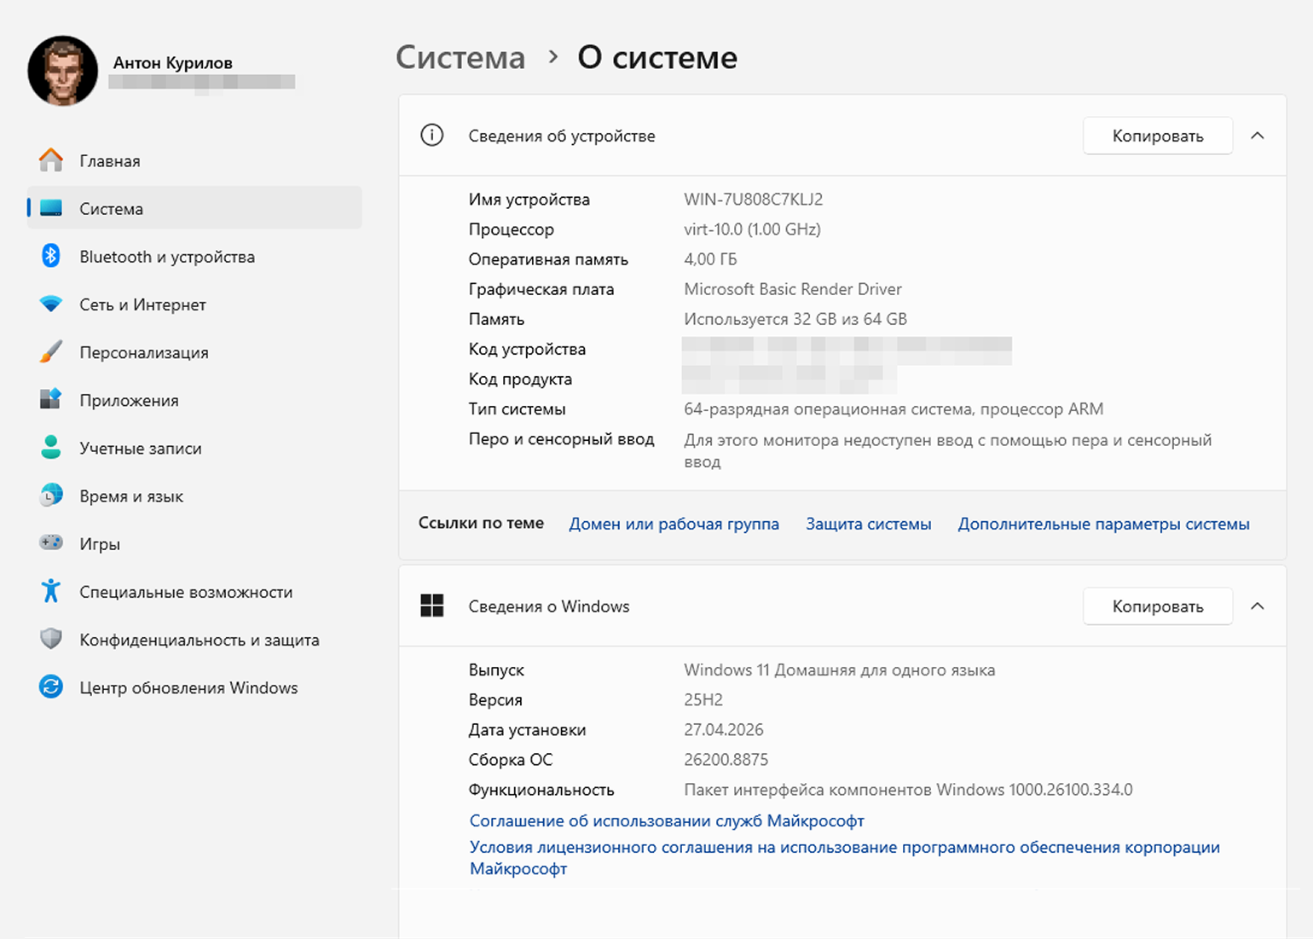Viewport: 1313px width, 939px height.
Task: Click the pen and touch unavailable message
Action: click(x=947, y=450)
